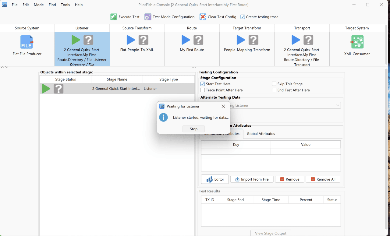This screenshot has height=236, width=390.
Task: Enable Skip This Stage checkbox
Action: click(x=274, y=84)
